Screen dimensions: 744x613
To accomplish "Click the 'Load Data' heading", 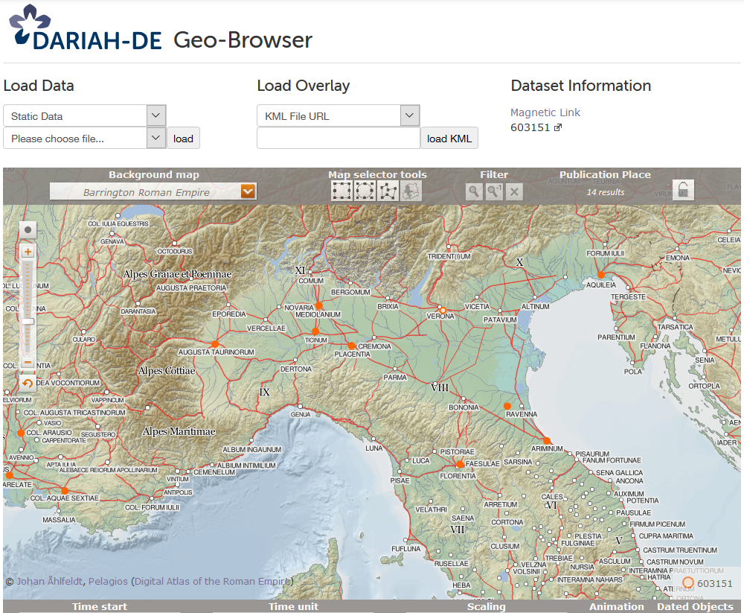I will click(x=39, y=86).
